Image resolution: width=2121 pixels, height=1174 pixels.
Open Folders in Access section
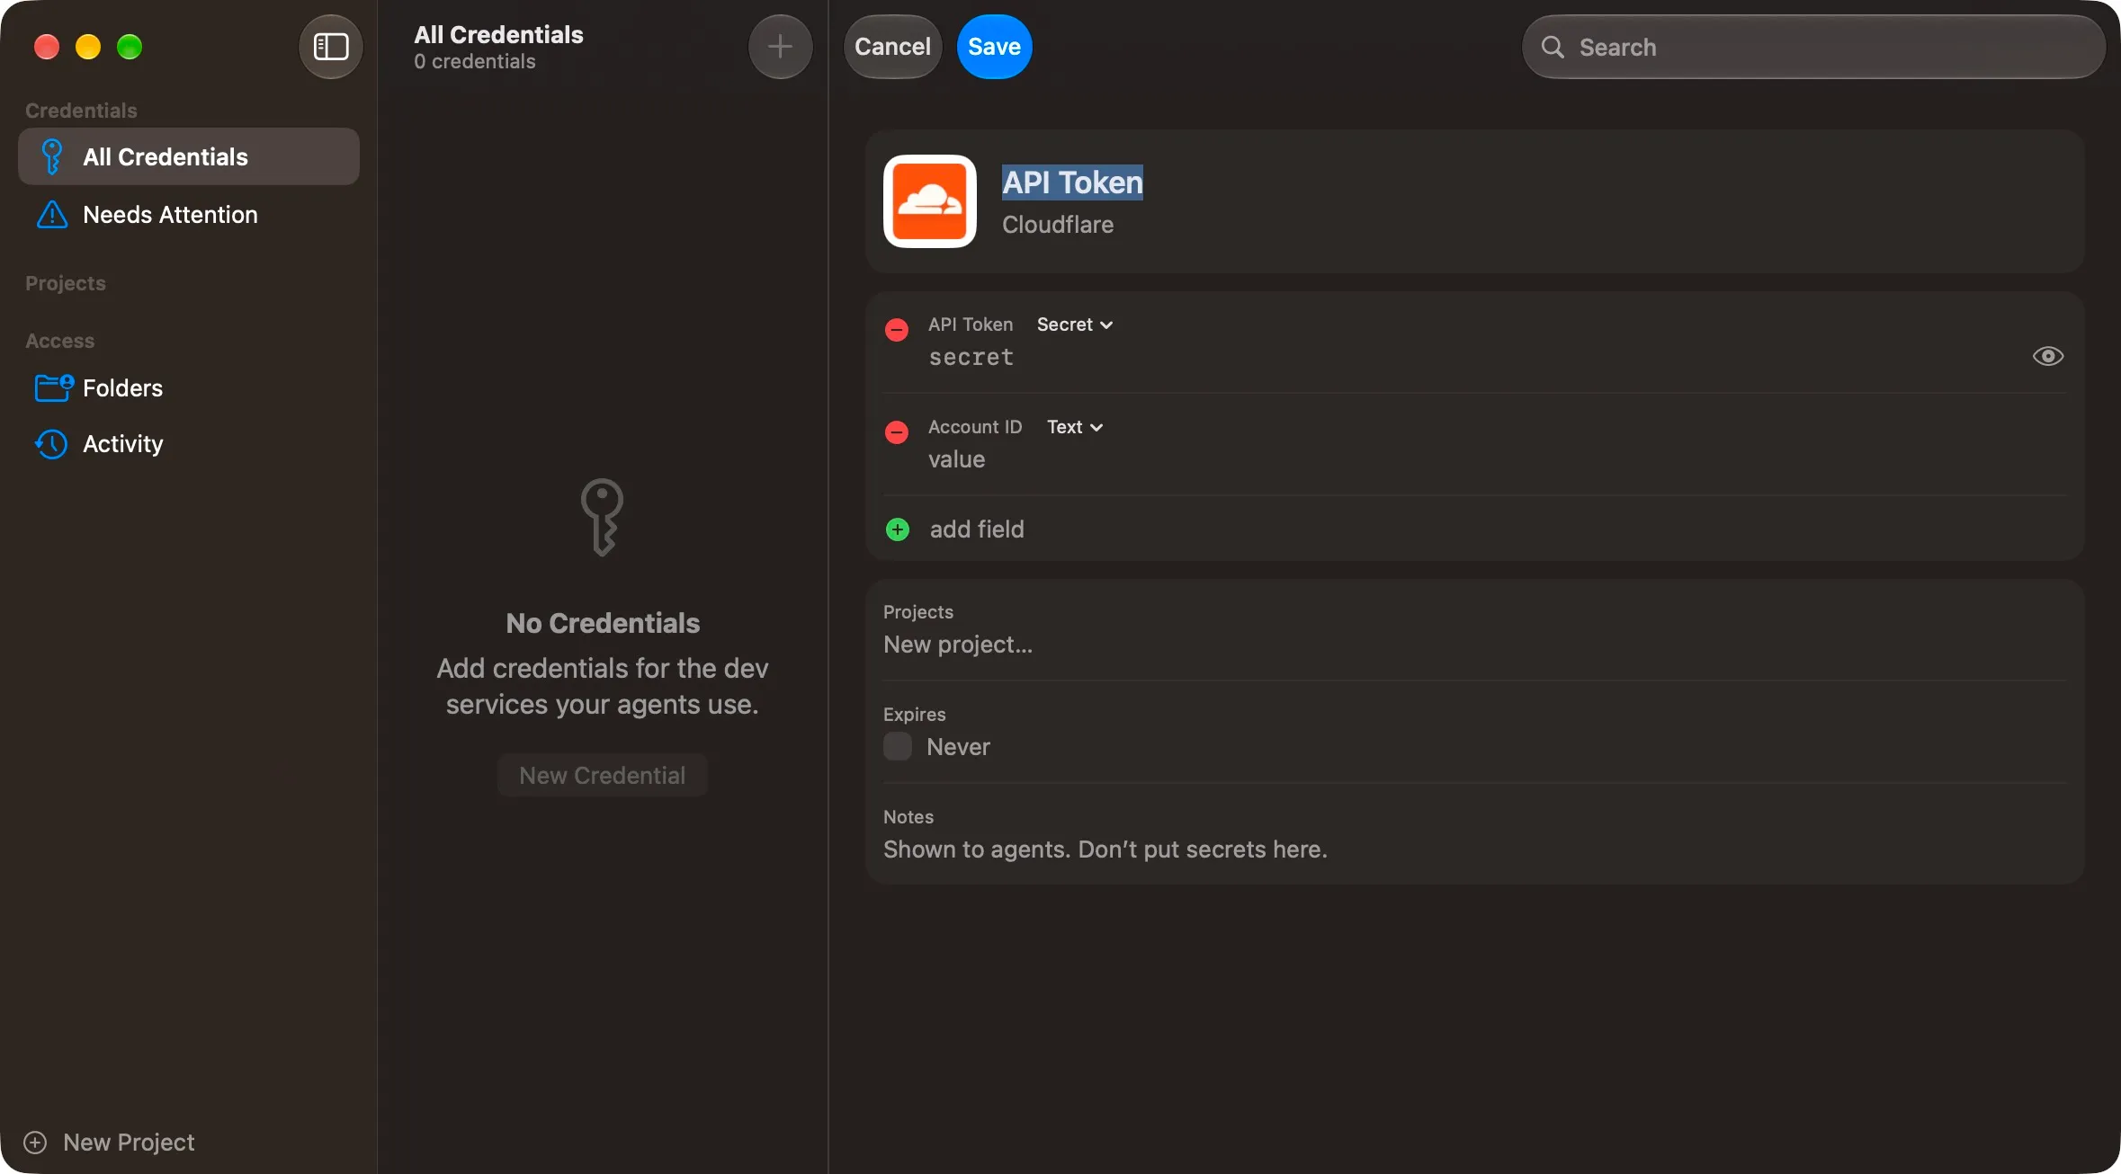coord(189,388)
